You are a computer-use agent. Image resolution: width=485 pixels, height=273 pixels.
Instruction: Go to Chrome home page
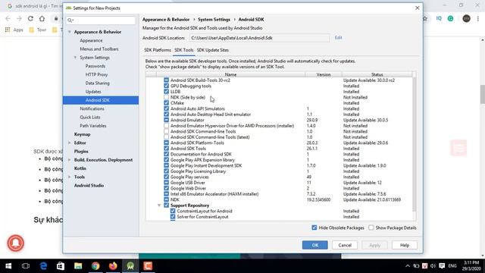[x=42, y=18]
